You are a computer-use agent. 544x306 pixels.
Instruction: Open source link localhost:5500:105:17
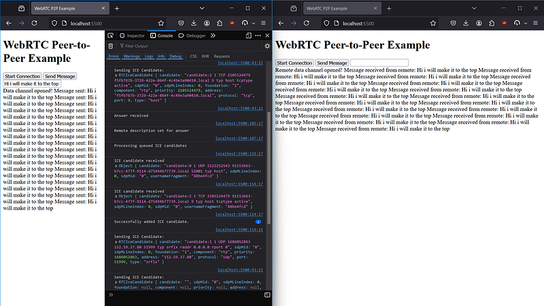click(239, 123)
